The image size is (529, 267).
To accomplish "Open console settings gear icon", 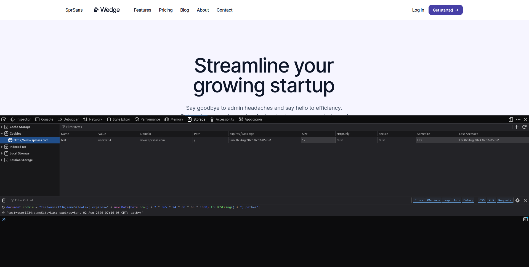I will pyautogui.click(x=517, y=200).
